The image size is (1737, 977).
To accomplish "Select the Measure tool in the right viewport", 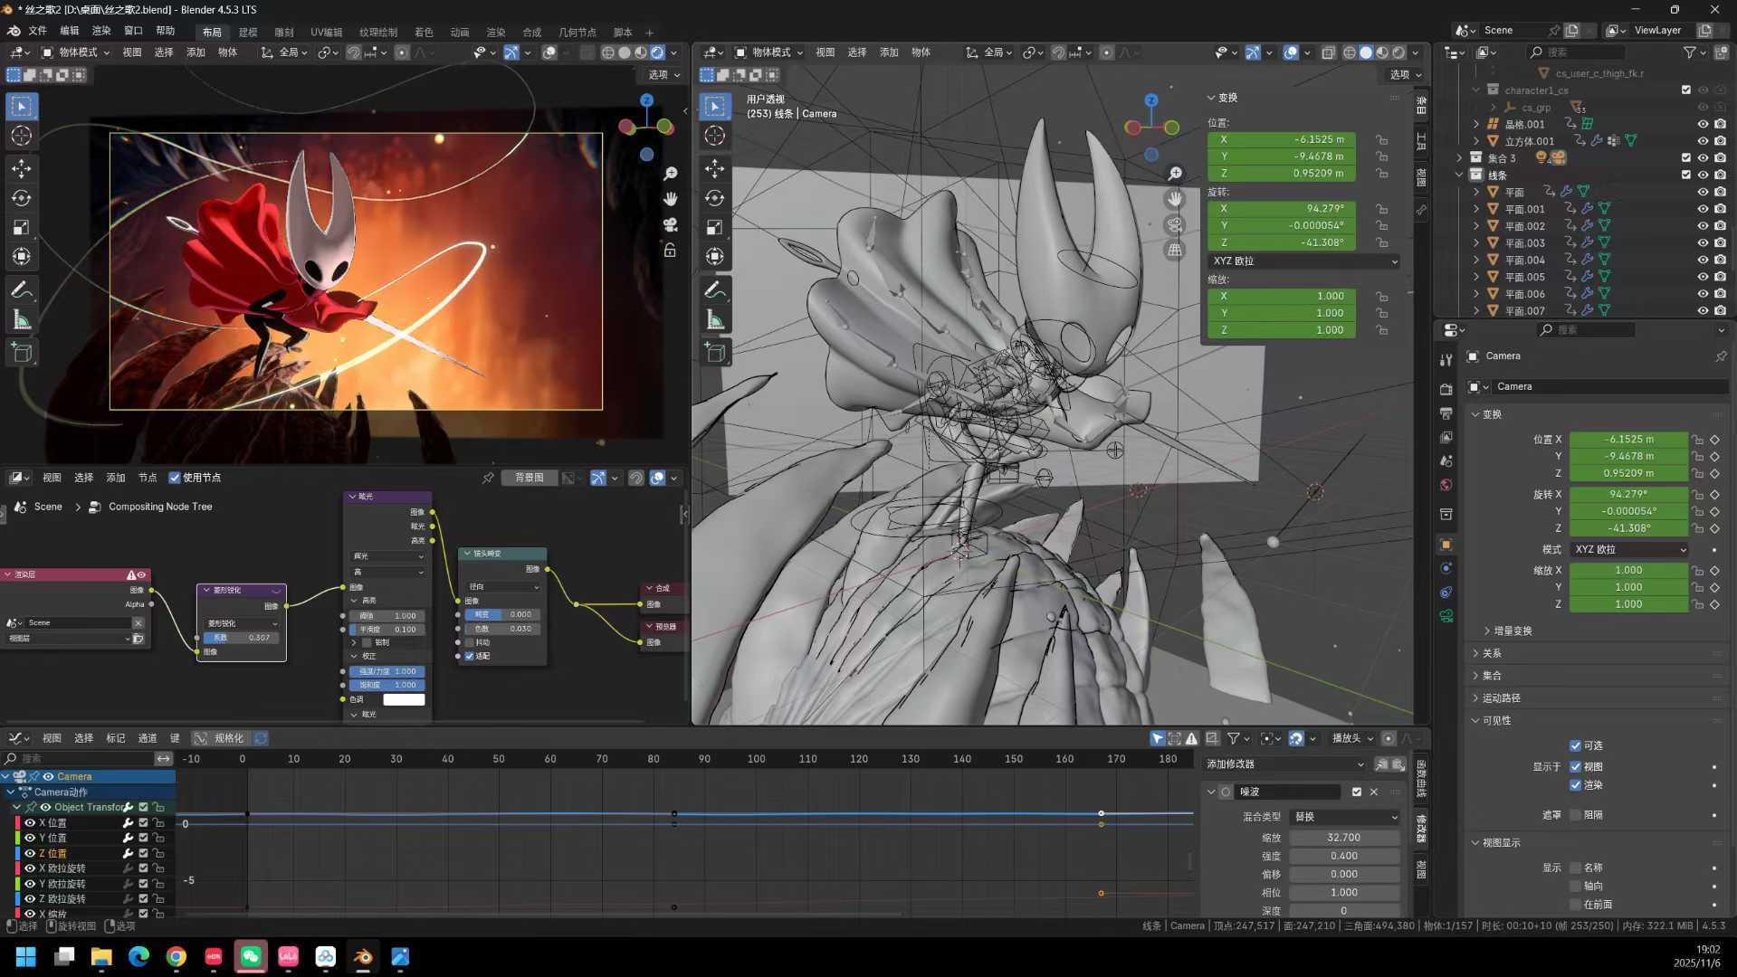I will [715, 319].
